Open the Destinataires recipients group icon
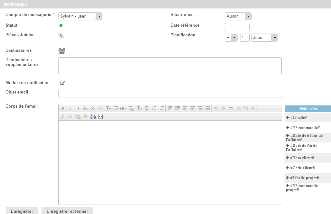This screenshot has height=214, width=331. tap(62, 51)
